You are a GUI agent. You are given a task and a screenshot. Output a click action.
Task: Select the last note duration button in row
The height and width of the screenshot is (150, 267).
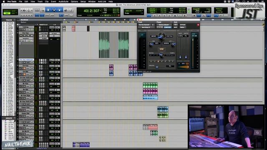(173, 61)
